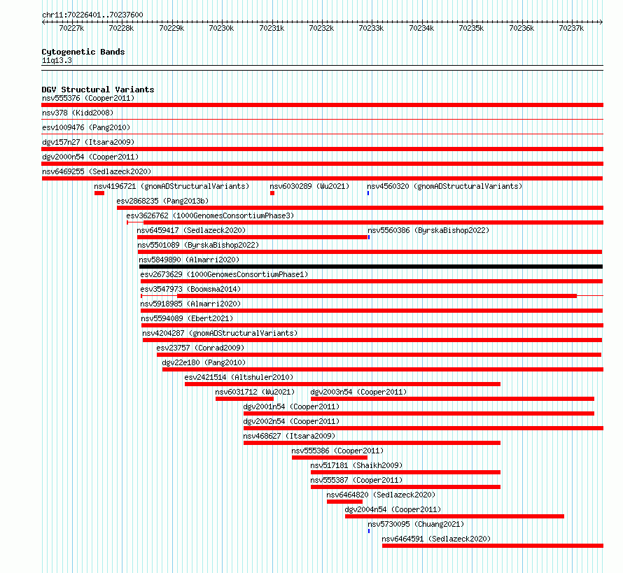The width and height of the screenshot is (623, 573).
Task: Click the 70230k ruler position label
Action: point(221,28)
